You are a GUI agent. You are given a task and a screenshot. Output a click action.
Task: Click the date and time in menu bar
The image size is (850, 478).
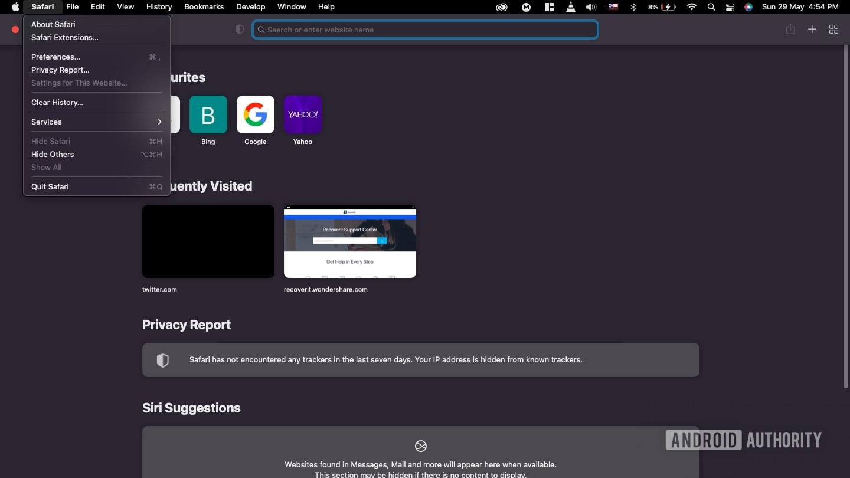click(800, 7)
